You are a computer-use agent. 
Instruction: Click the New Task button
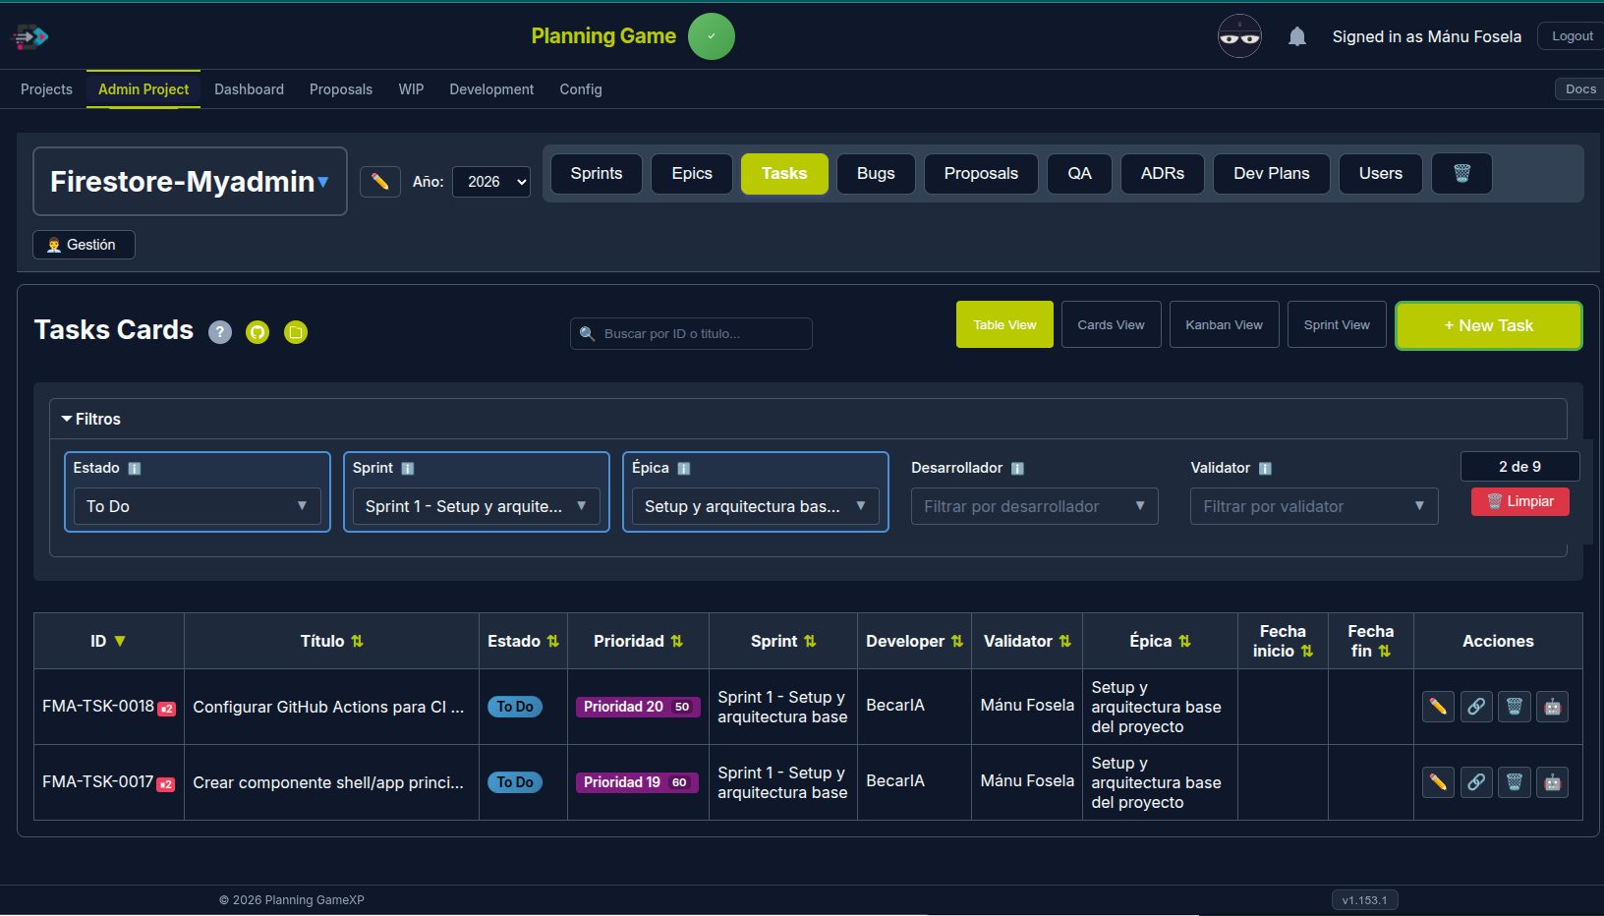point(1488,325)
